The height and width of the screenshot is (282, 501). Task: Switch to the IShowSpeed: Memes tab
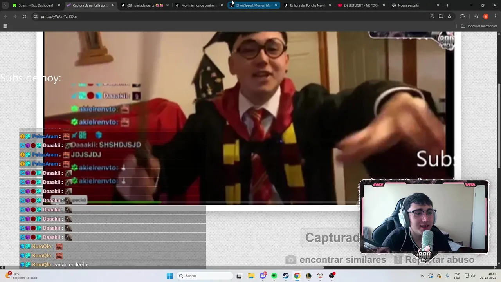pyautogui.click(x=253, y=5)
